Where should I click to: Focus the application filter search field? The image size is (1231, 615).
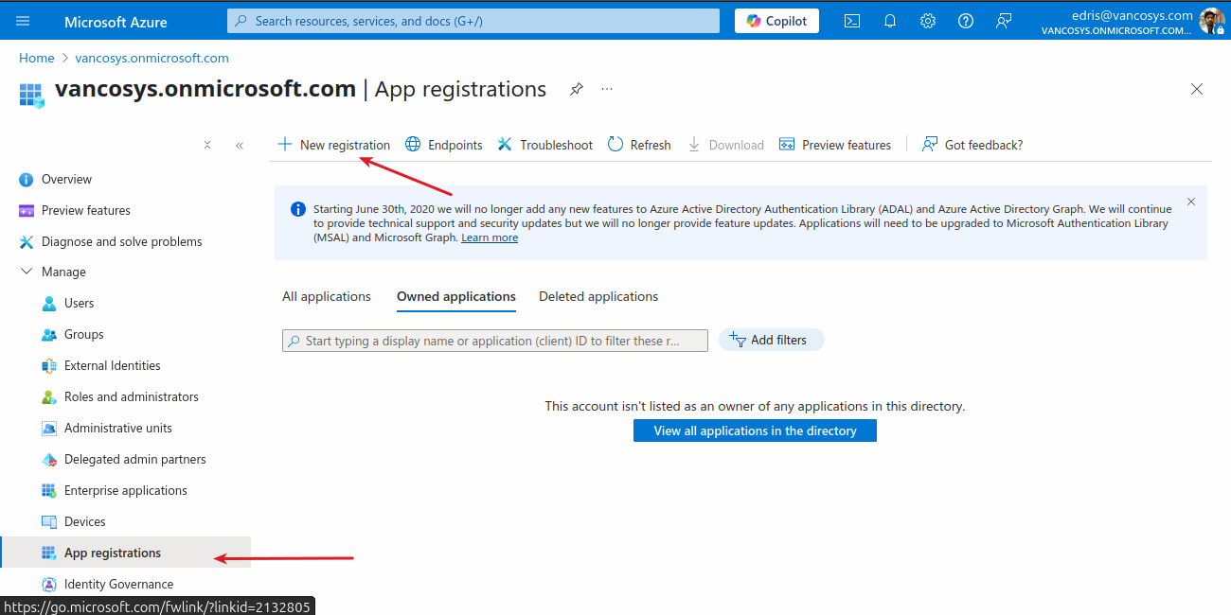pyautogui.click(x=495, y=341)
